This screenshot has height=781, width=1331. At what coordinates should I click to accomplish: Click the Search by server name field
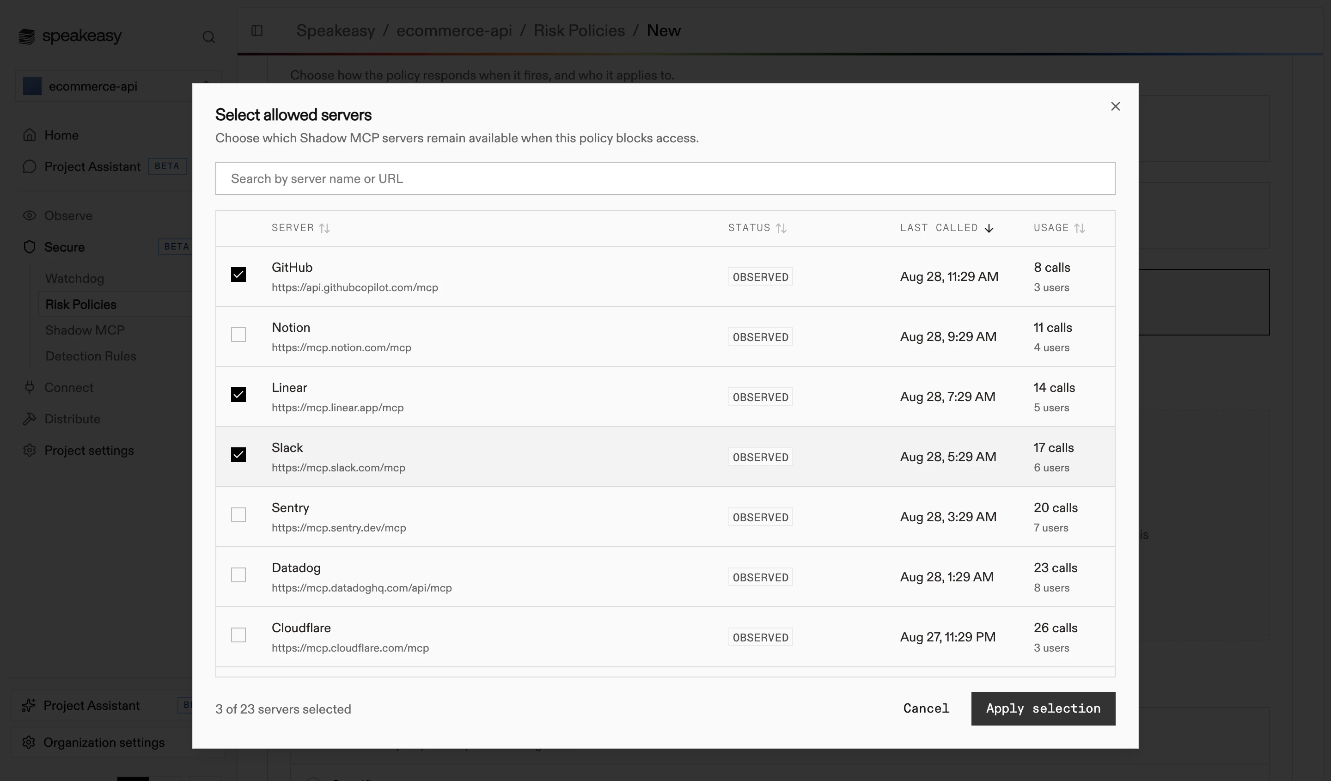pyautogui.click(x=665, y=178)
